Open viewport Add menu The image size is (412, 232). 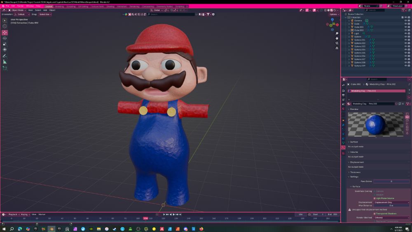(45, 10)
